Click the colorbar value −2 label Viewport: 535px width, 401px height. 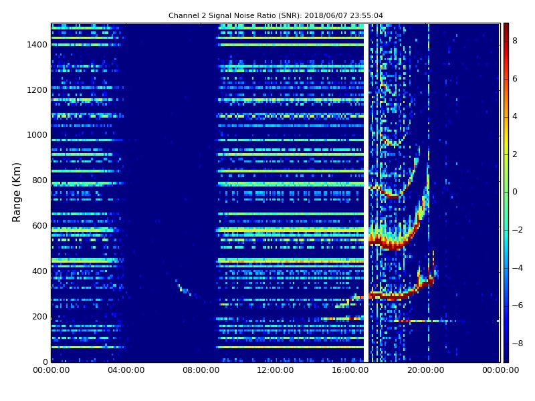pyautogui.click(x=517, y=230)
